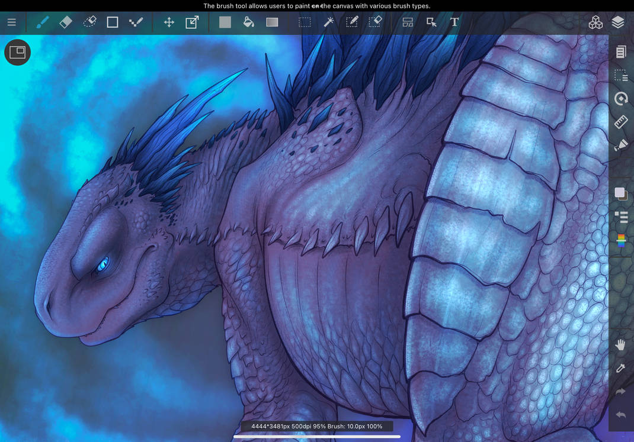Open the hamburger main menu
The image size is (634, 442).
11,22
